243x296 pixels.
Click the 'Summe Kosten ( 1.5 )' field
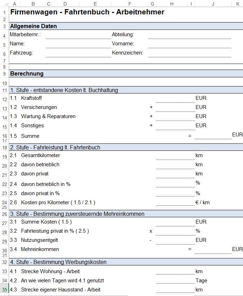(x=175, y=223)
